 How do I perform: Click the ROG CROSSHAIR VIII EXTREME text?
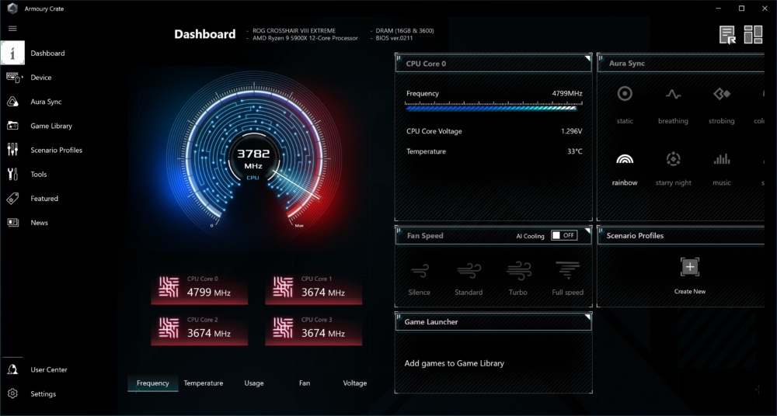click(x=294, y=31)
